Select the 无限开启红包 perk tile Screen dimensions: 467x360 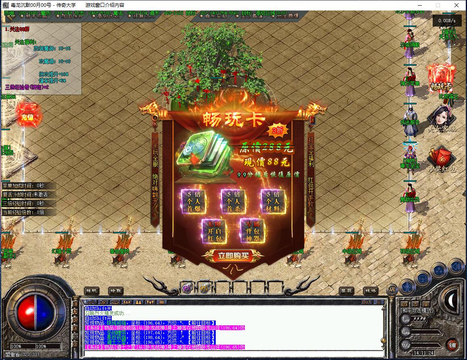tap(214, 231)
